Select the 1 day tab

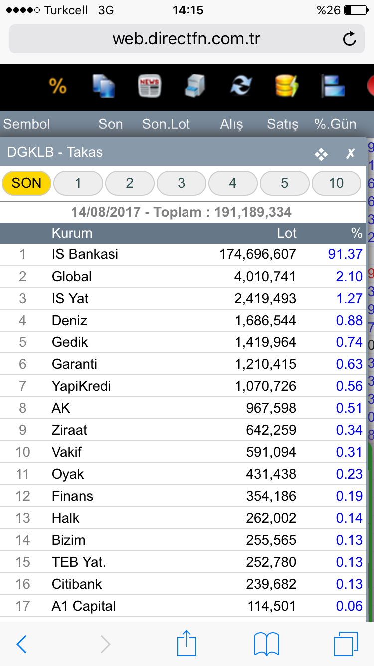(x=78, y=183)
